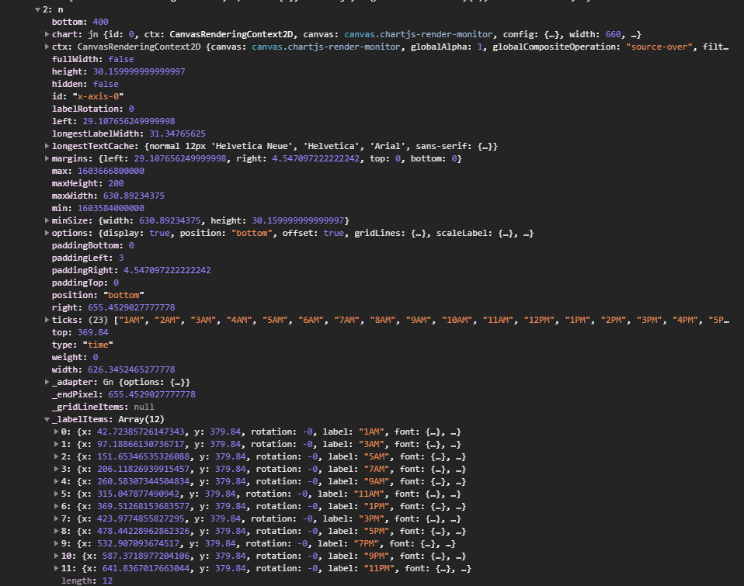Image resolution: width=744 pixels, height=586 pixels.
Task: Expand label item 8 with label "5PM"
Action: click(x=56, y=530)
